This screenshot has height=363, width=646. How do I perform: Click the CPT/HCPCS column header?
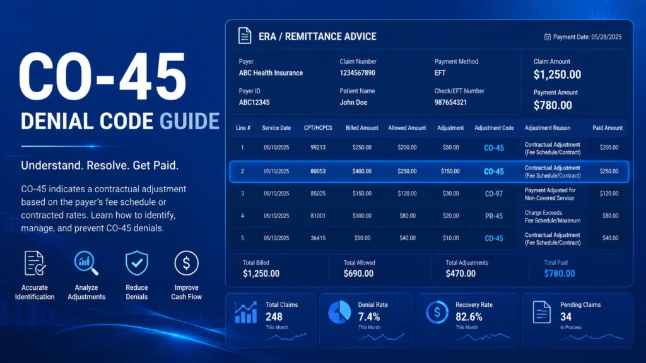coord(318,128)
